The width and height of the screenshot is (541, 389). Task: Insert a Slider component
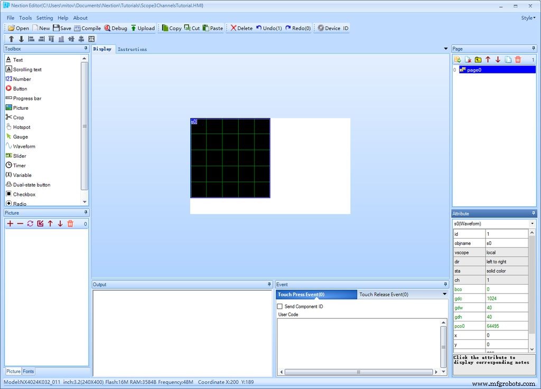click(18, 156)
